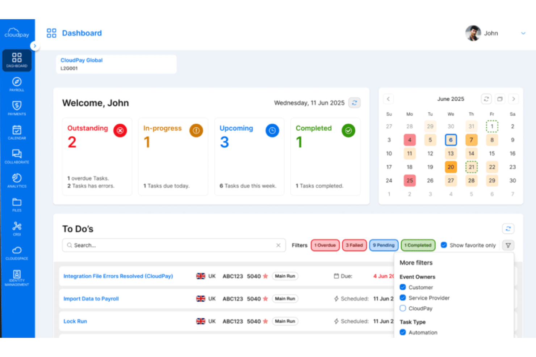Screen dimensions: 536x357
Task: Uncheck the Customer event owner
Action: click(x=403, y=287)
